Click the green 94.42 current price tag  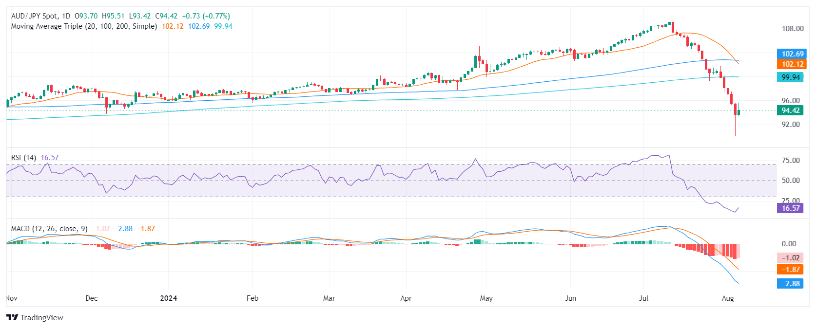(x=790, y=110)
